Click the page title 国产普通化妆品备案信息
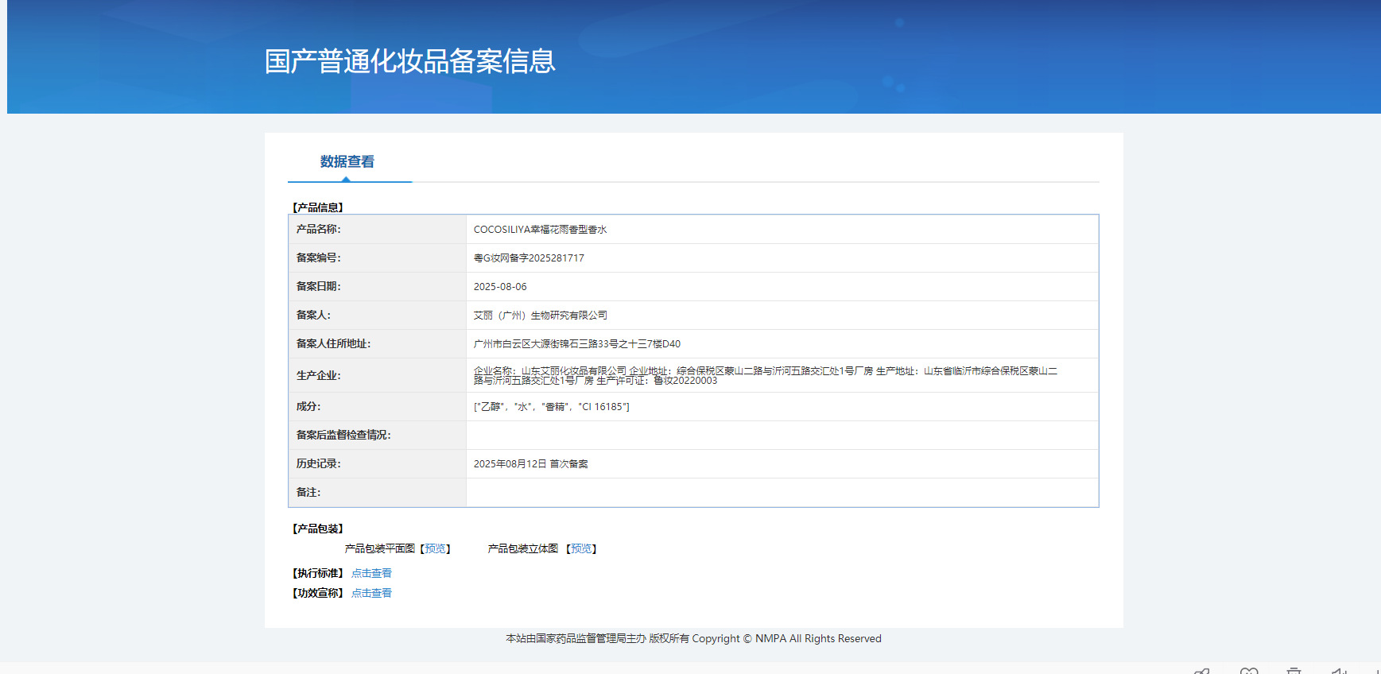The image size is (1381, 674). coord(410,61)
